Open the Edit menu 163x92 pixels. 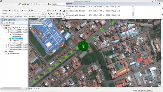pyautogui.click(x=7, y=17)
